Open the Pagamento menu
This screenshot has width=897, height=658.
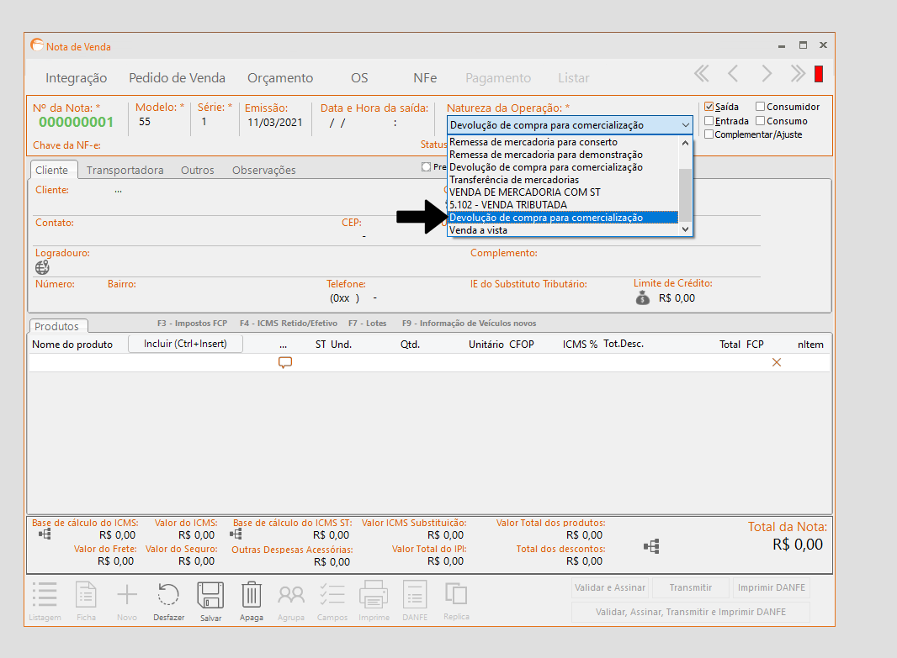(x=498, y=77)
